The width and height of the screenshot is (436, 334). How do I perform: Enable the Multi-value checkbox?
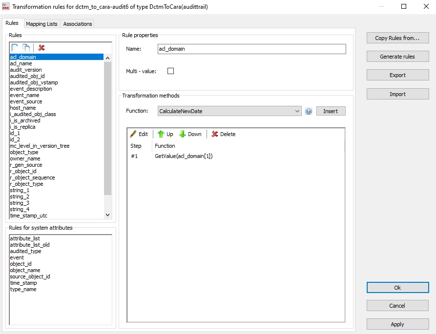170,71
